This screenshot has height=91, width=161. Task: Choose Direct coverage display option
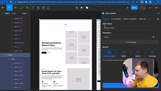point(109,54)
